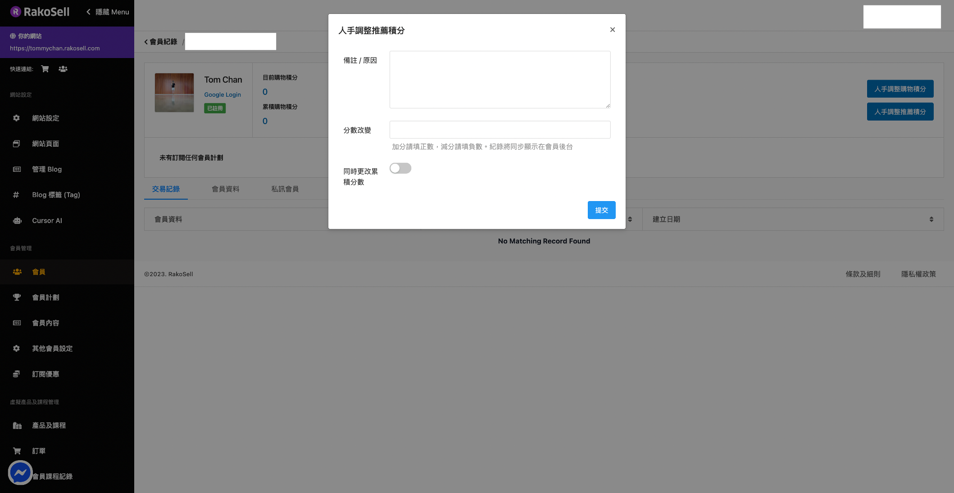
Task: Collapse sidebar with 隱藏 Menu chevron
Action: 89,12
